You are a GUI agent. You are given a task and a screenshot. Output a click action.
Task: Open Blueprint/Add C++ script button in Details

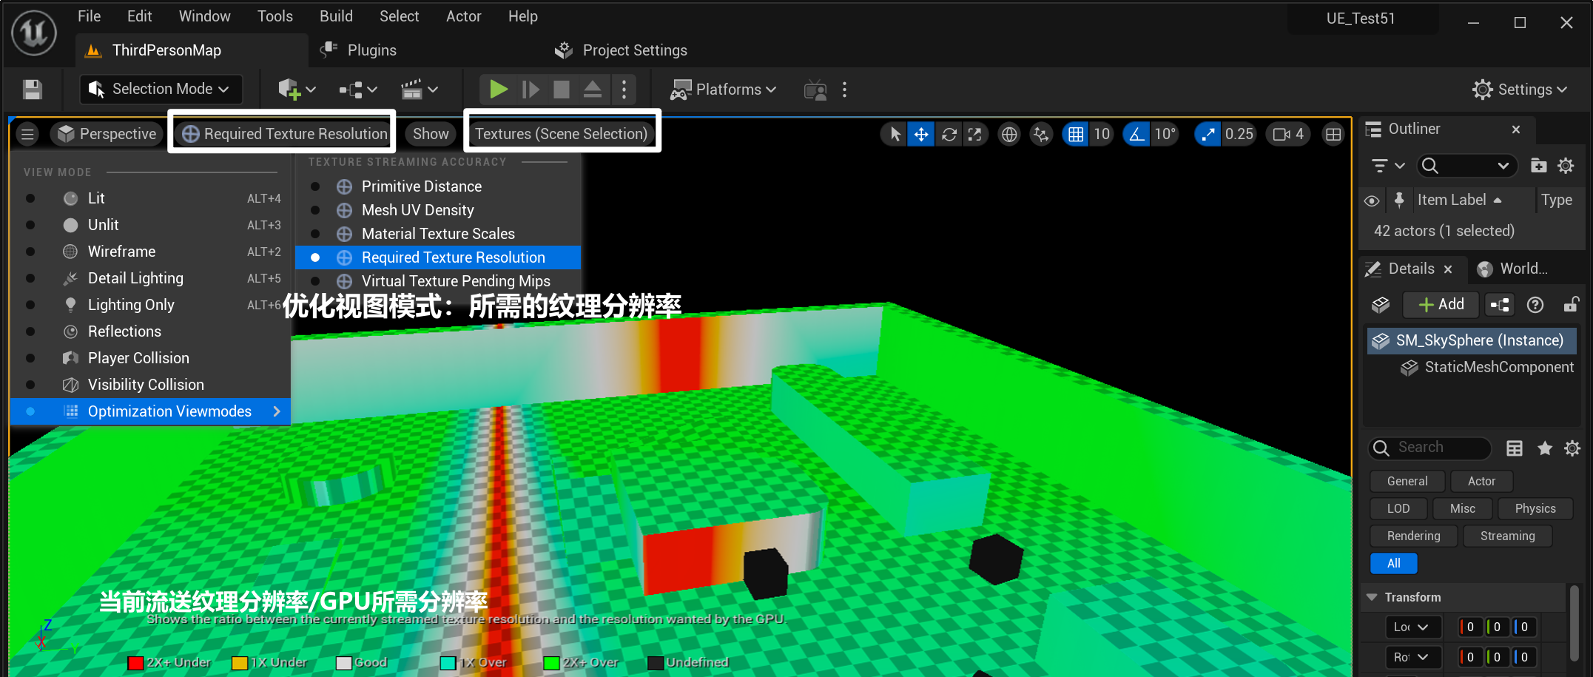pyautogui.click(x=1500, y=305)
